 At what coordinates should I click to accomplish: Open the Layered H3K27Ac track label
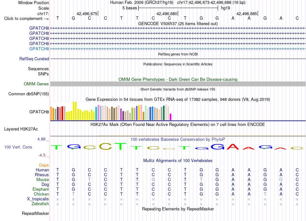pyautogui.click(x=21, y=129)
